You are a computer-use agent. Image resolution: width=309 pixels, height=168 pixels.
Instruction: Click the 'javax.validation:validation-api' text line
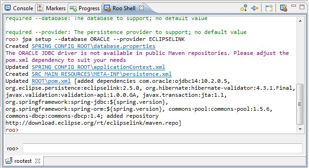116,95
